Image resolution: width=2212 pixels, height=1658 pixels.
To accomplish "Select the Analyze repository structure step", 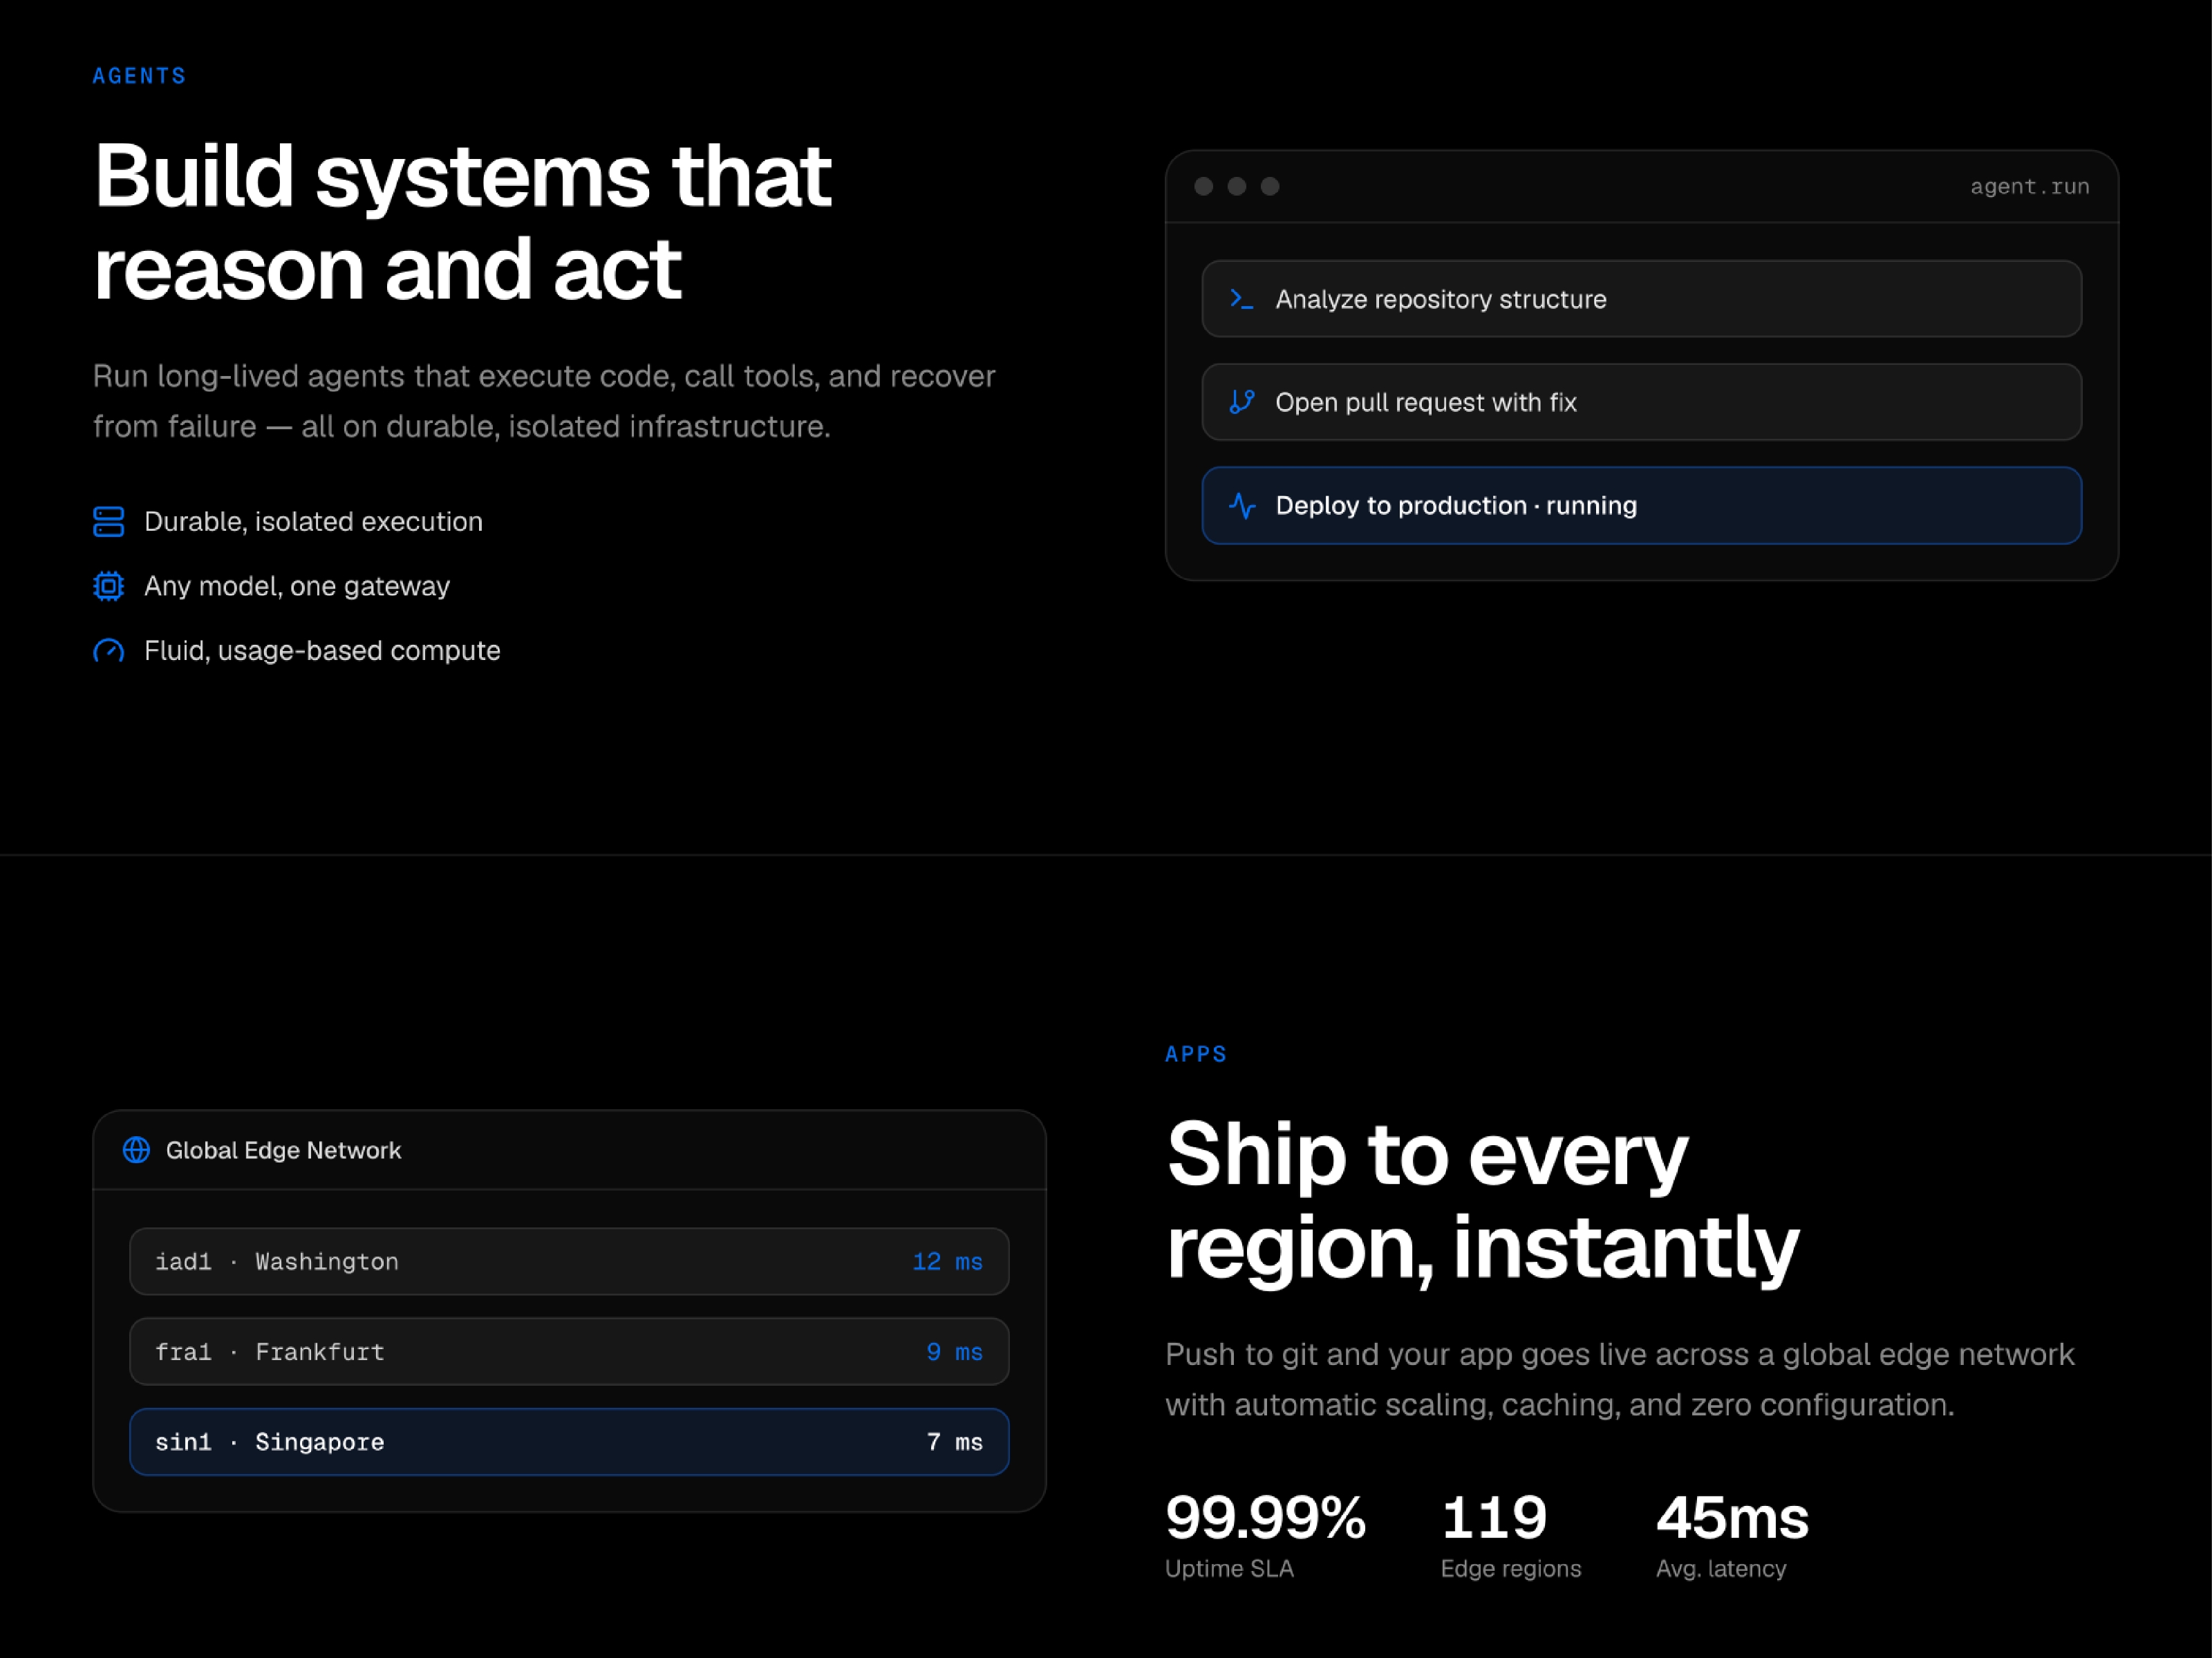I will coord(1641,299).
